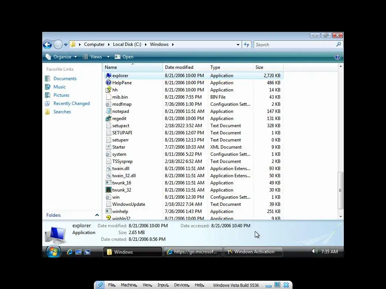Click the folder icon in address bar
This screenshot has width=386, height=289.
73,44
